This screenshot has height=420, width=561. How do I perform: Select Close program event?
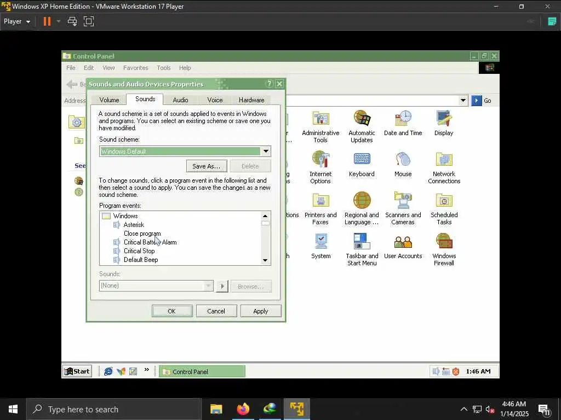[142, 234]
